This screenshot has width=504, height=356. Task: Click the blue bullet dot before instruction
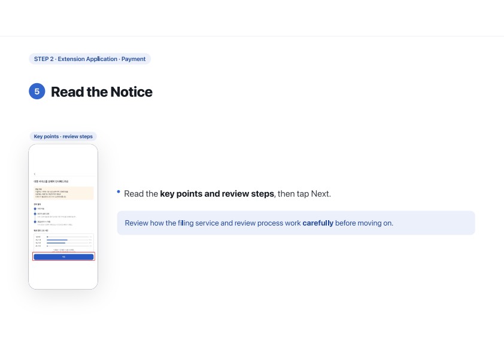tap(119, 192)
